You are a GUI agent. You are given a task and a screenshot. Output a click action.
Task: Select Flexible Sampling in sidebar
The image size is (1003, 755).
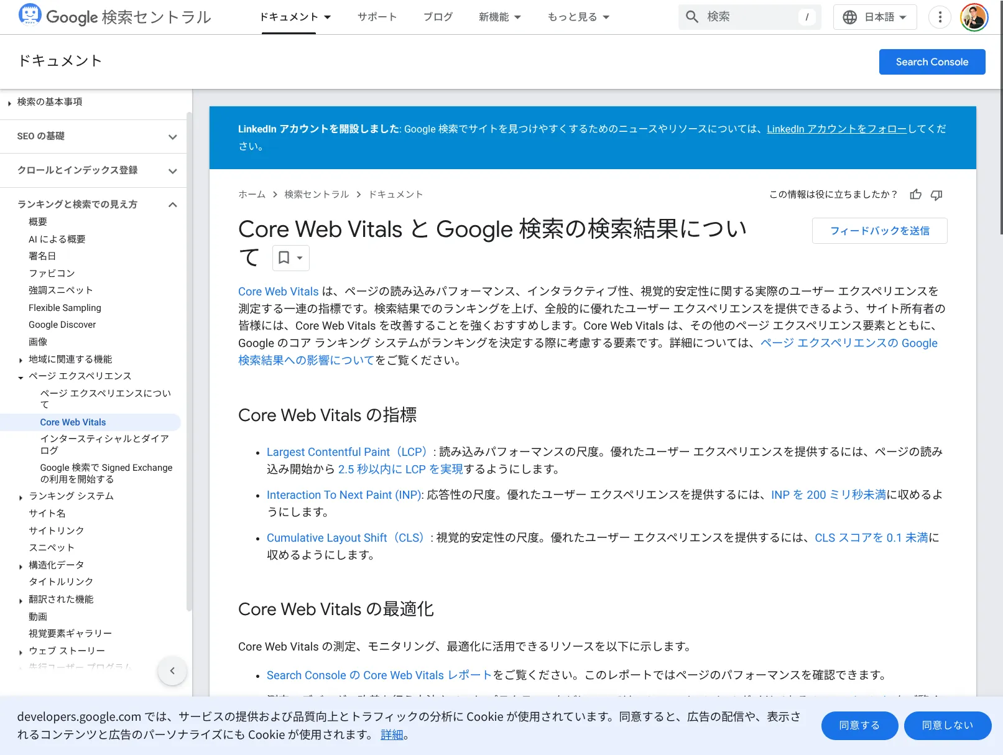pos(65,308)
